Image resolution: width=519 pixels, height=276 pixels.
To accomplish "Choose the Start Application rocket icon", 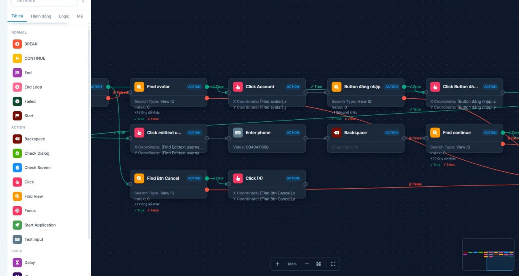I will coord(17,225).
